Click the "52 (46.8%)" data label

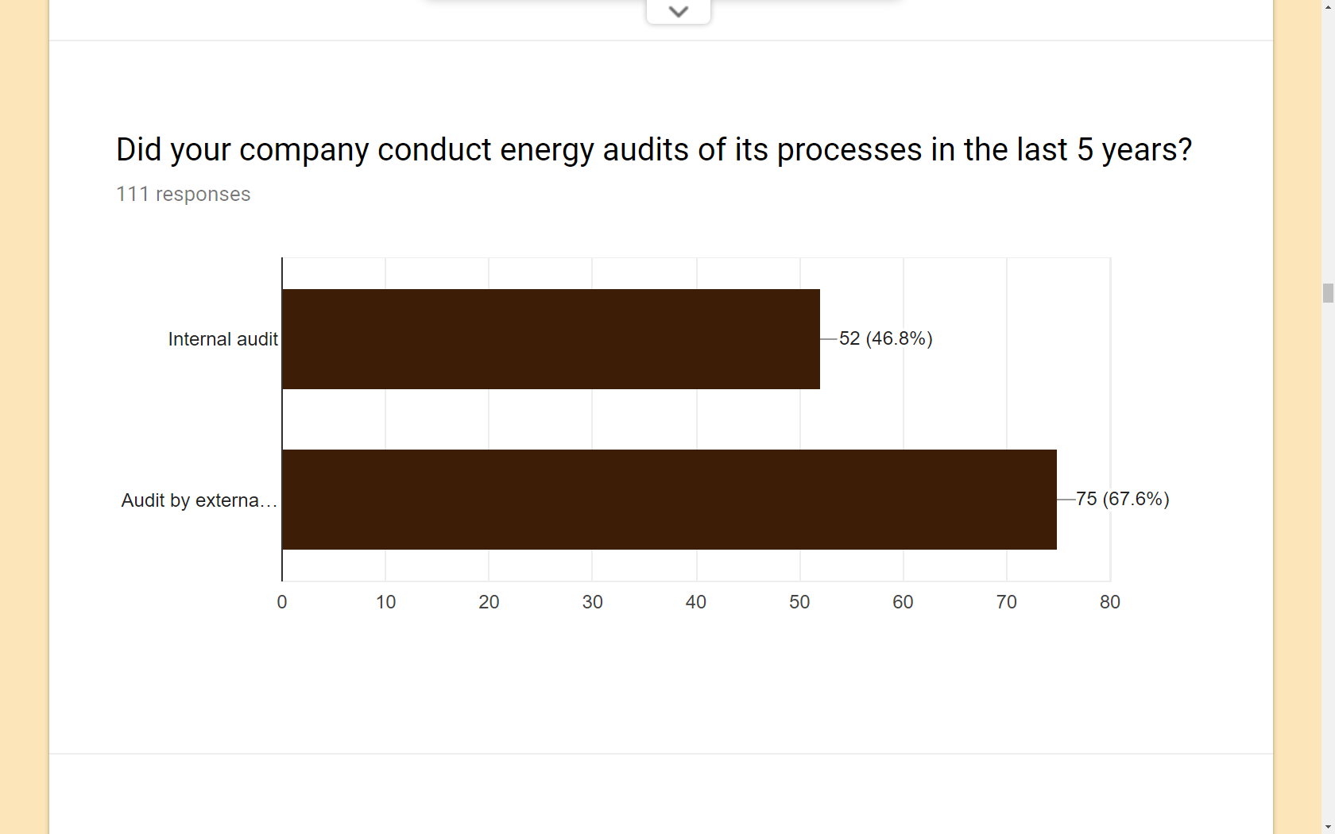(x=885, y=338)
